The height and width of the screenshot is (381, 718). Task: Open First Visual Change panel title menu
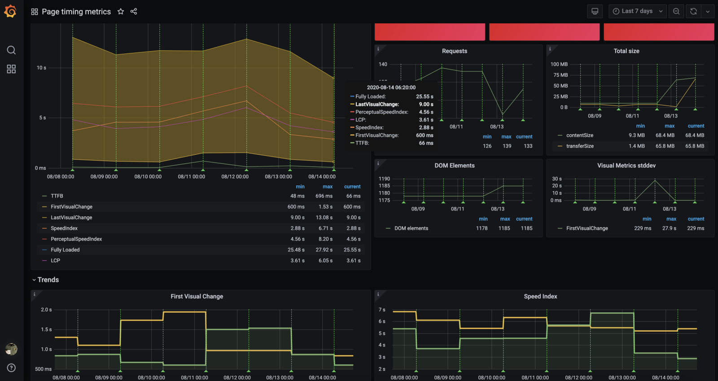(x=197, y=297)
